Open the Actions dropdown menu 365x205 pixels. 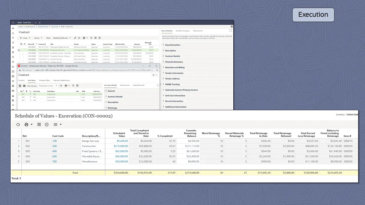click(38, 38)
